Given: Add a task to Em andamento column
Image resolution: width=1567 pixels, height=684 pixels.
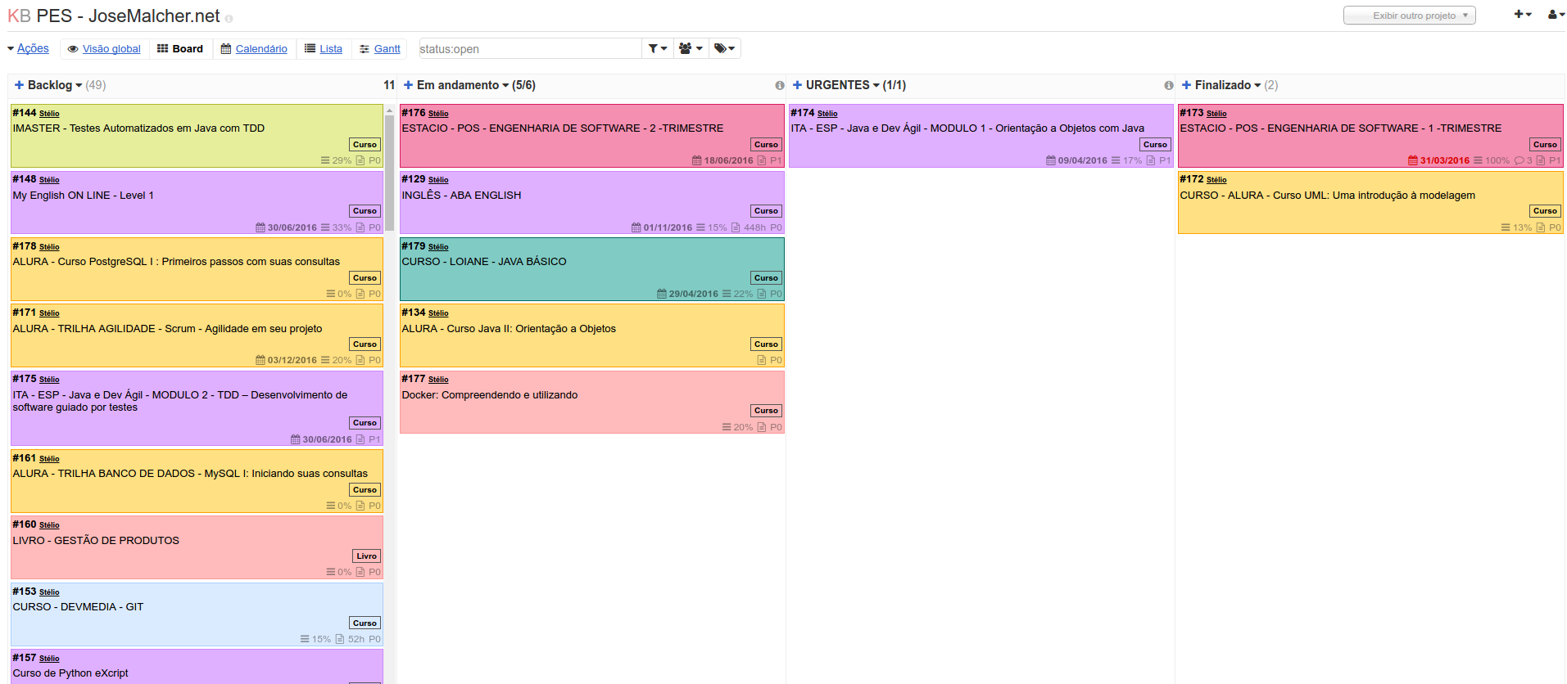Looking at the screenshot, I should pos(408,85).
